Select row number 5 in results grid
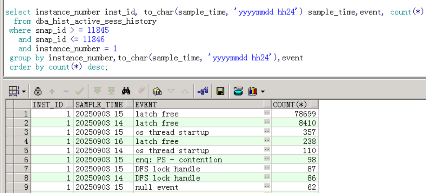Screen dimensions: 426x193 (22, 150)
